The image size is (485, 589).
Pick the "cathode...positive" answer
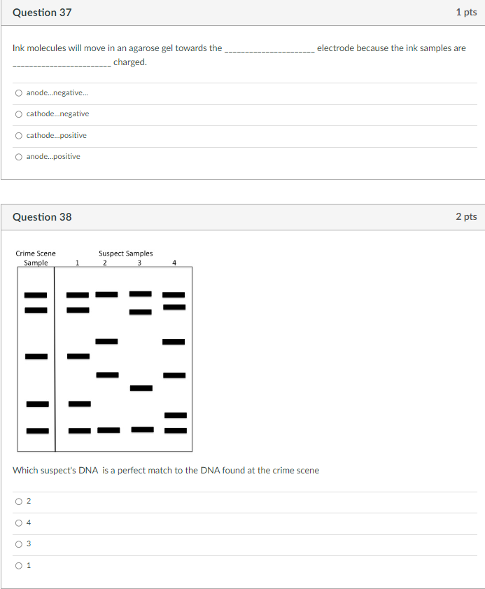pyautogui.click(x=19, y=136)
